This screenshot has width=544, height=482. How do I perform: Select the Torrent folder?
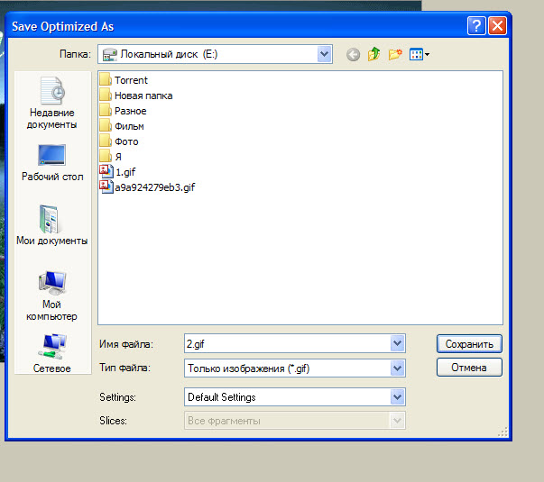(x=124, y=80)
